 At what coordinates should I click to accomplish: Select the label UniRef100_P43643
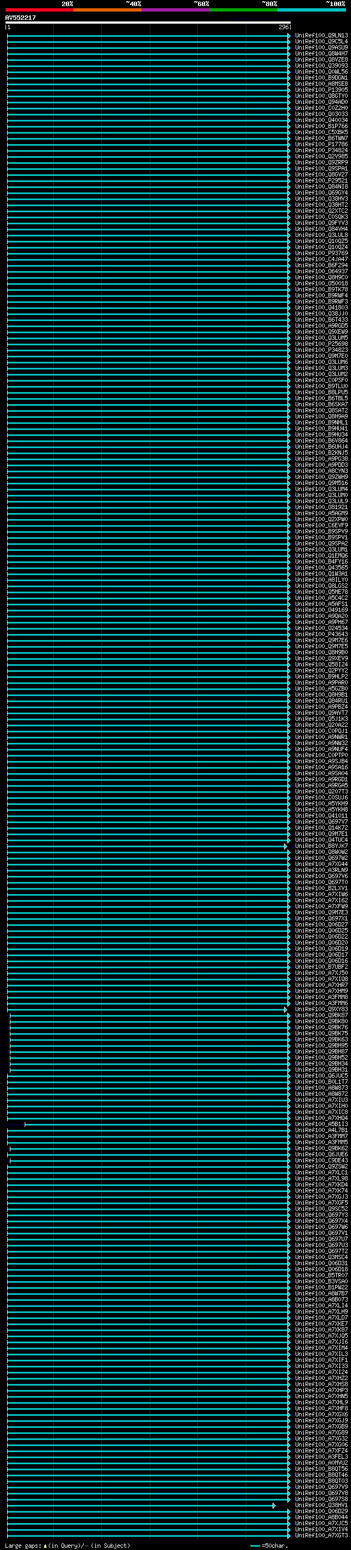(x=321, y=634)
